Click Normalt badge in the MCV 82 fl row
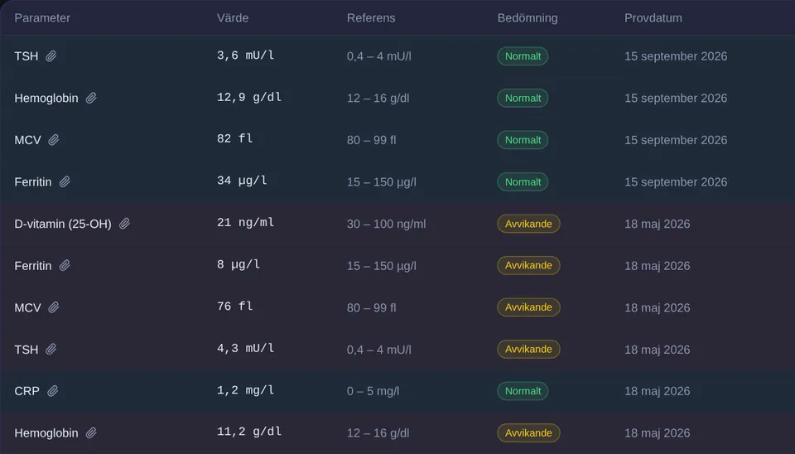The image size is (795, 454). click(523, 140)
